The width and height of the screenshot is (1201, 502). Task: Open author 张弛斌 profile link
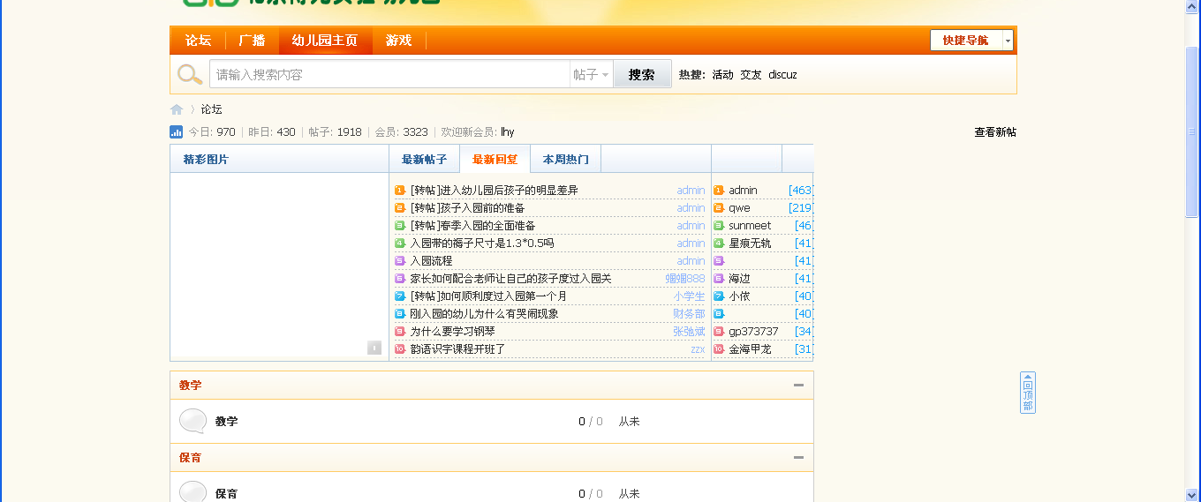(690, 332)
